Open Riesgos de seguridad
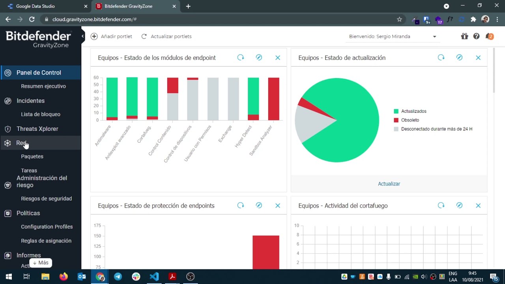The image size is (505, 284). click(46, 198)
